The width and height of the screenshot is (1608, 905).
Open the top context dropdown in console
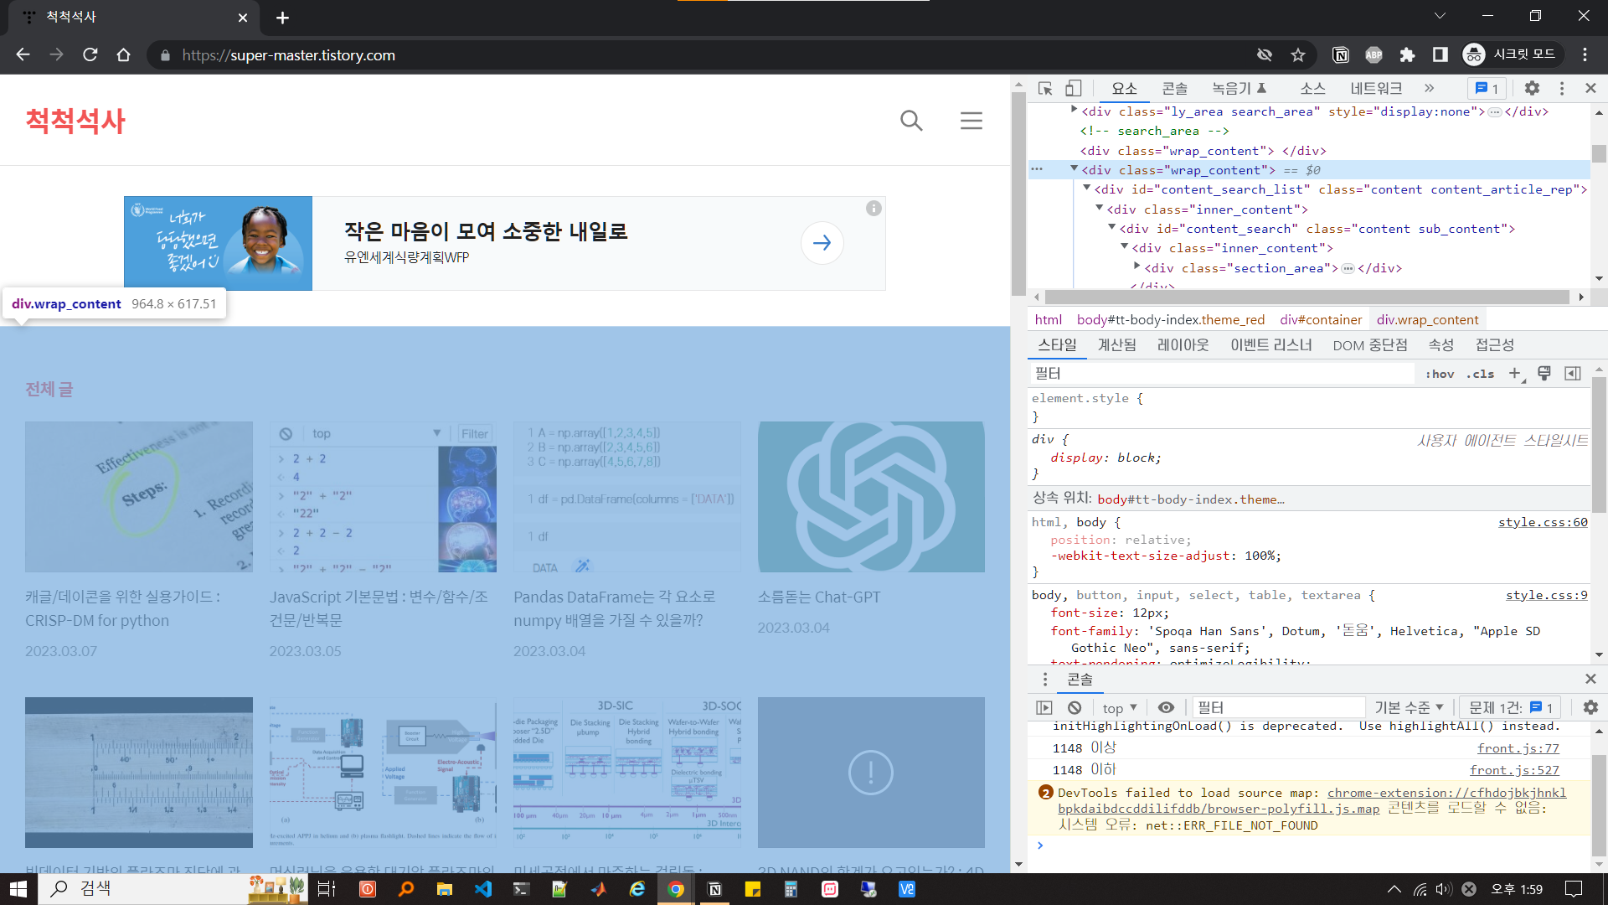1120,708
